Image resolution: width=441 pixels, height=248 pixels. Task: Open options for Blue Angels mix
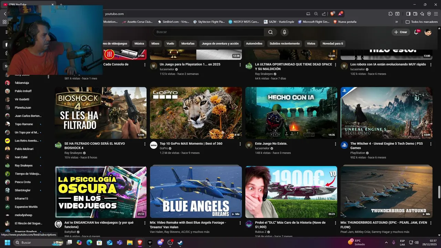240,223
